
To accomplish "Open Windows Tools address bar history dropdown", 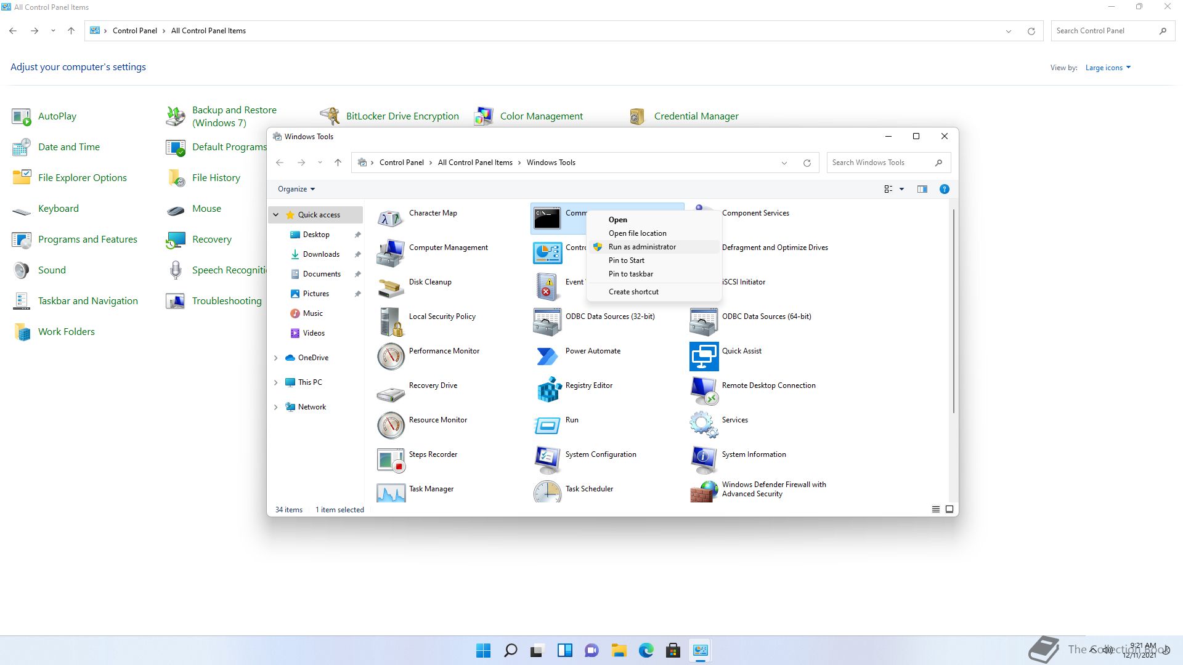I will pyautogui.click(x=784, y=163).
